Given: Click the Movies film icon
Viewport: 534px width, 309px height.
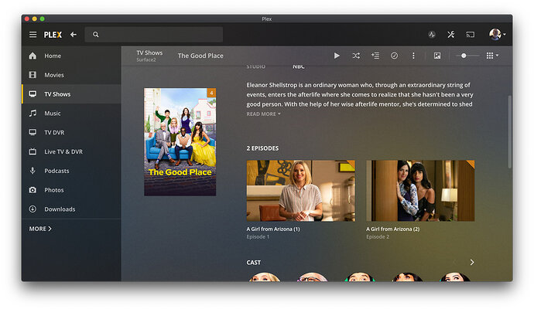Looking at the screenshot, I should coord(33,75).
